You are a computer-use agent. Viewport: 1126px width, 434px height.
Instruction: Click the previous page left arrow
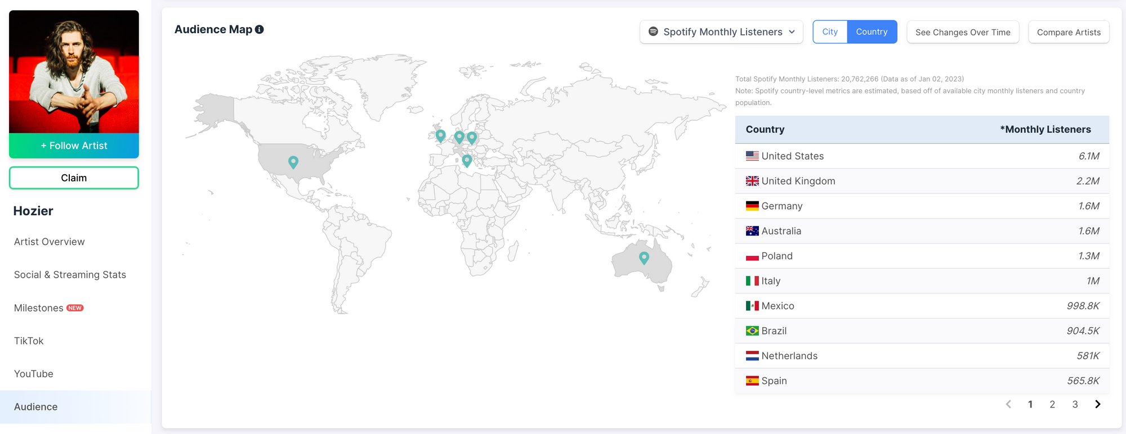click(1008, 404)
